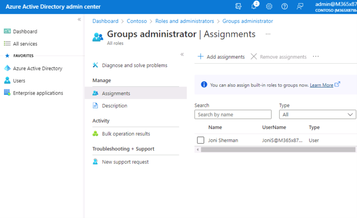This screenshot has width=357, height=218.
Task: Click the Add assignments button label
Action: [225, 57]
